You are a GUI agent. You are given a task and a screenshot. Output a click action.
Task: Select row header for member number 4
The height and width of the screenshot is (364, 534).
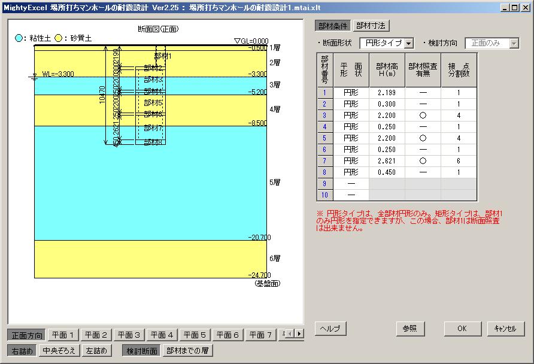(x=324, y=127)
